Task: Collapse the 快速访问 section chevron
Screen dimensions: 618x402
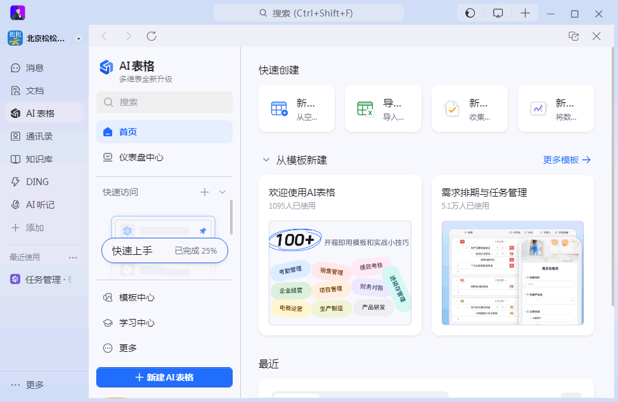Action: (x=222, y=192)
